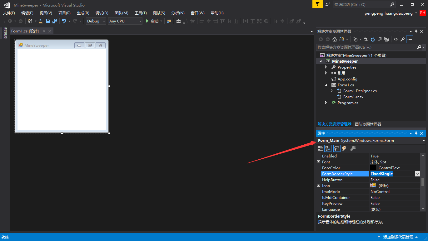Click Sync with Active Document icon

(366, 39)
